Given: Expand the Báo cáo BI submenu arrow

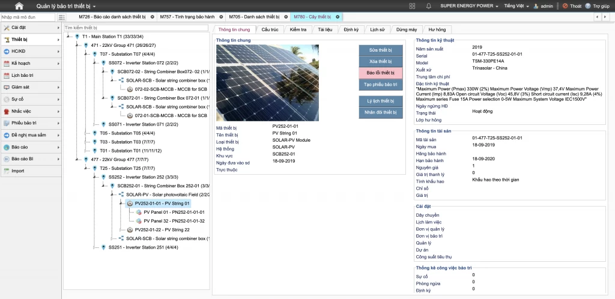Looking at the screenshot, I should [x=58, y=159].
